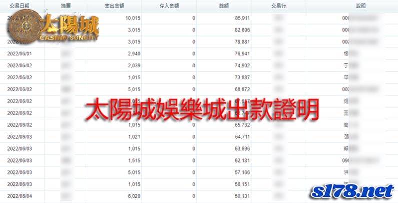The image size is (398, 203).
Task: Click the 說明 column header
Action: pyautogui.click(x=361, y=6)
